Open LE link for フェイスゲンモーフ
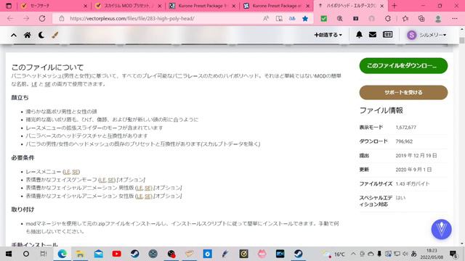 tap(102, 180)
